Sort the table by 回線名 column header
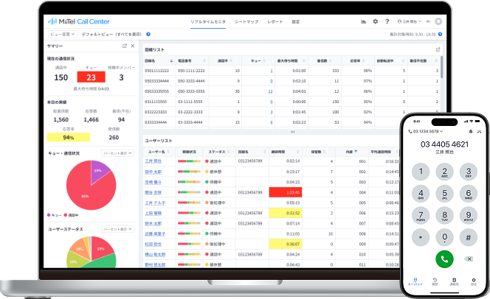The height and width of the screenshot is (299, 490). tap(151, 60)
